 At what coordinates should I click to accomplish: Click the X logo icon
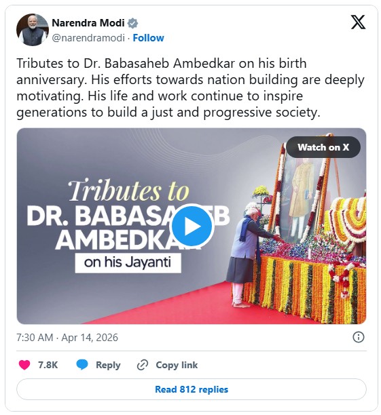358,22
